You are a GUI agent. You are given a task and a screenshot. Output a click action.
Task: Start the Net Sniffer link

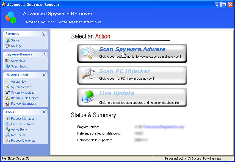[18, 135]
